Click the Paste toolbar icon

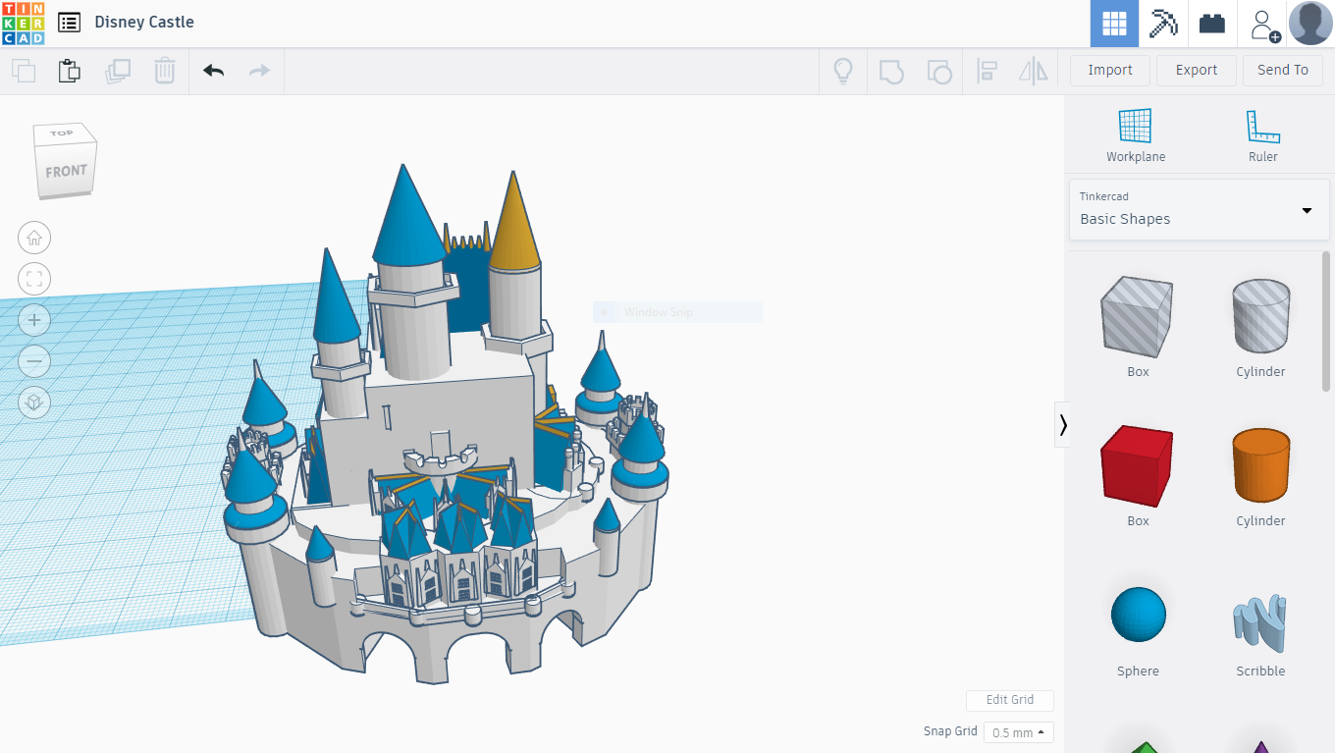[69, 71]
